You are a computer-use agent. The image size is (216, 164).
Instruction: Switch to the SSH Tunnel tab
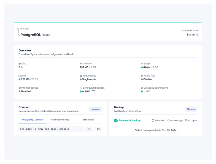coord(88,120)
